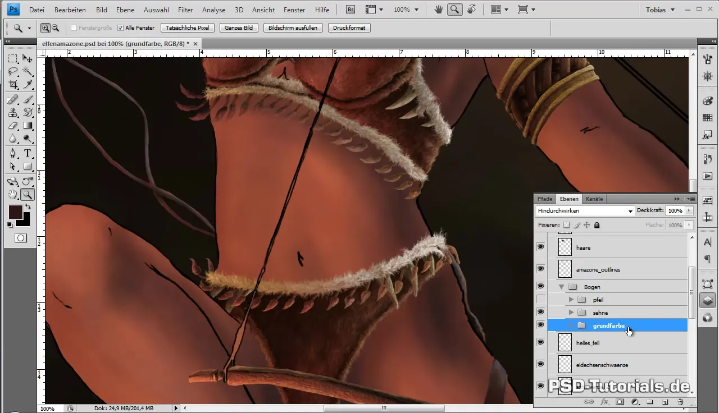Viewport: 719px width, 413px height.
Task: Expand the sehne group
Action: (572, 313)
